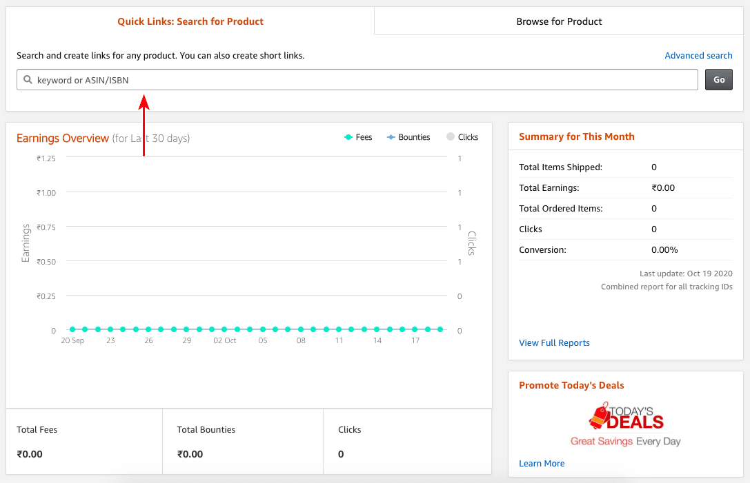Click the search description sentence
This screenshot has height=483, width=750.
click(160, 55)
